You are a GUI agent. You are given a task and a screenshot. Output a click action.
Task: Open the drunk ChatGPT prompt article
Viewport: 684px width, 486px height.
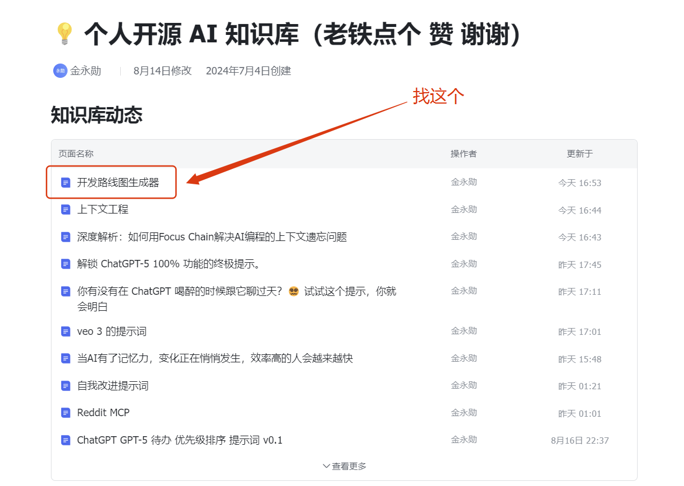click(x=237, y=299)
